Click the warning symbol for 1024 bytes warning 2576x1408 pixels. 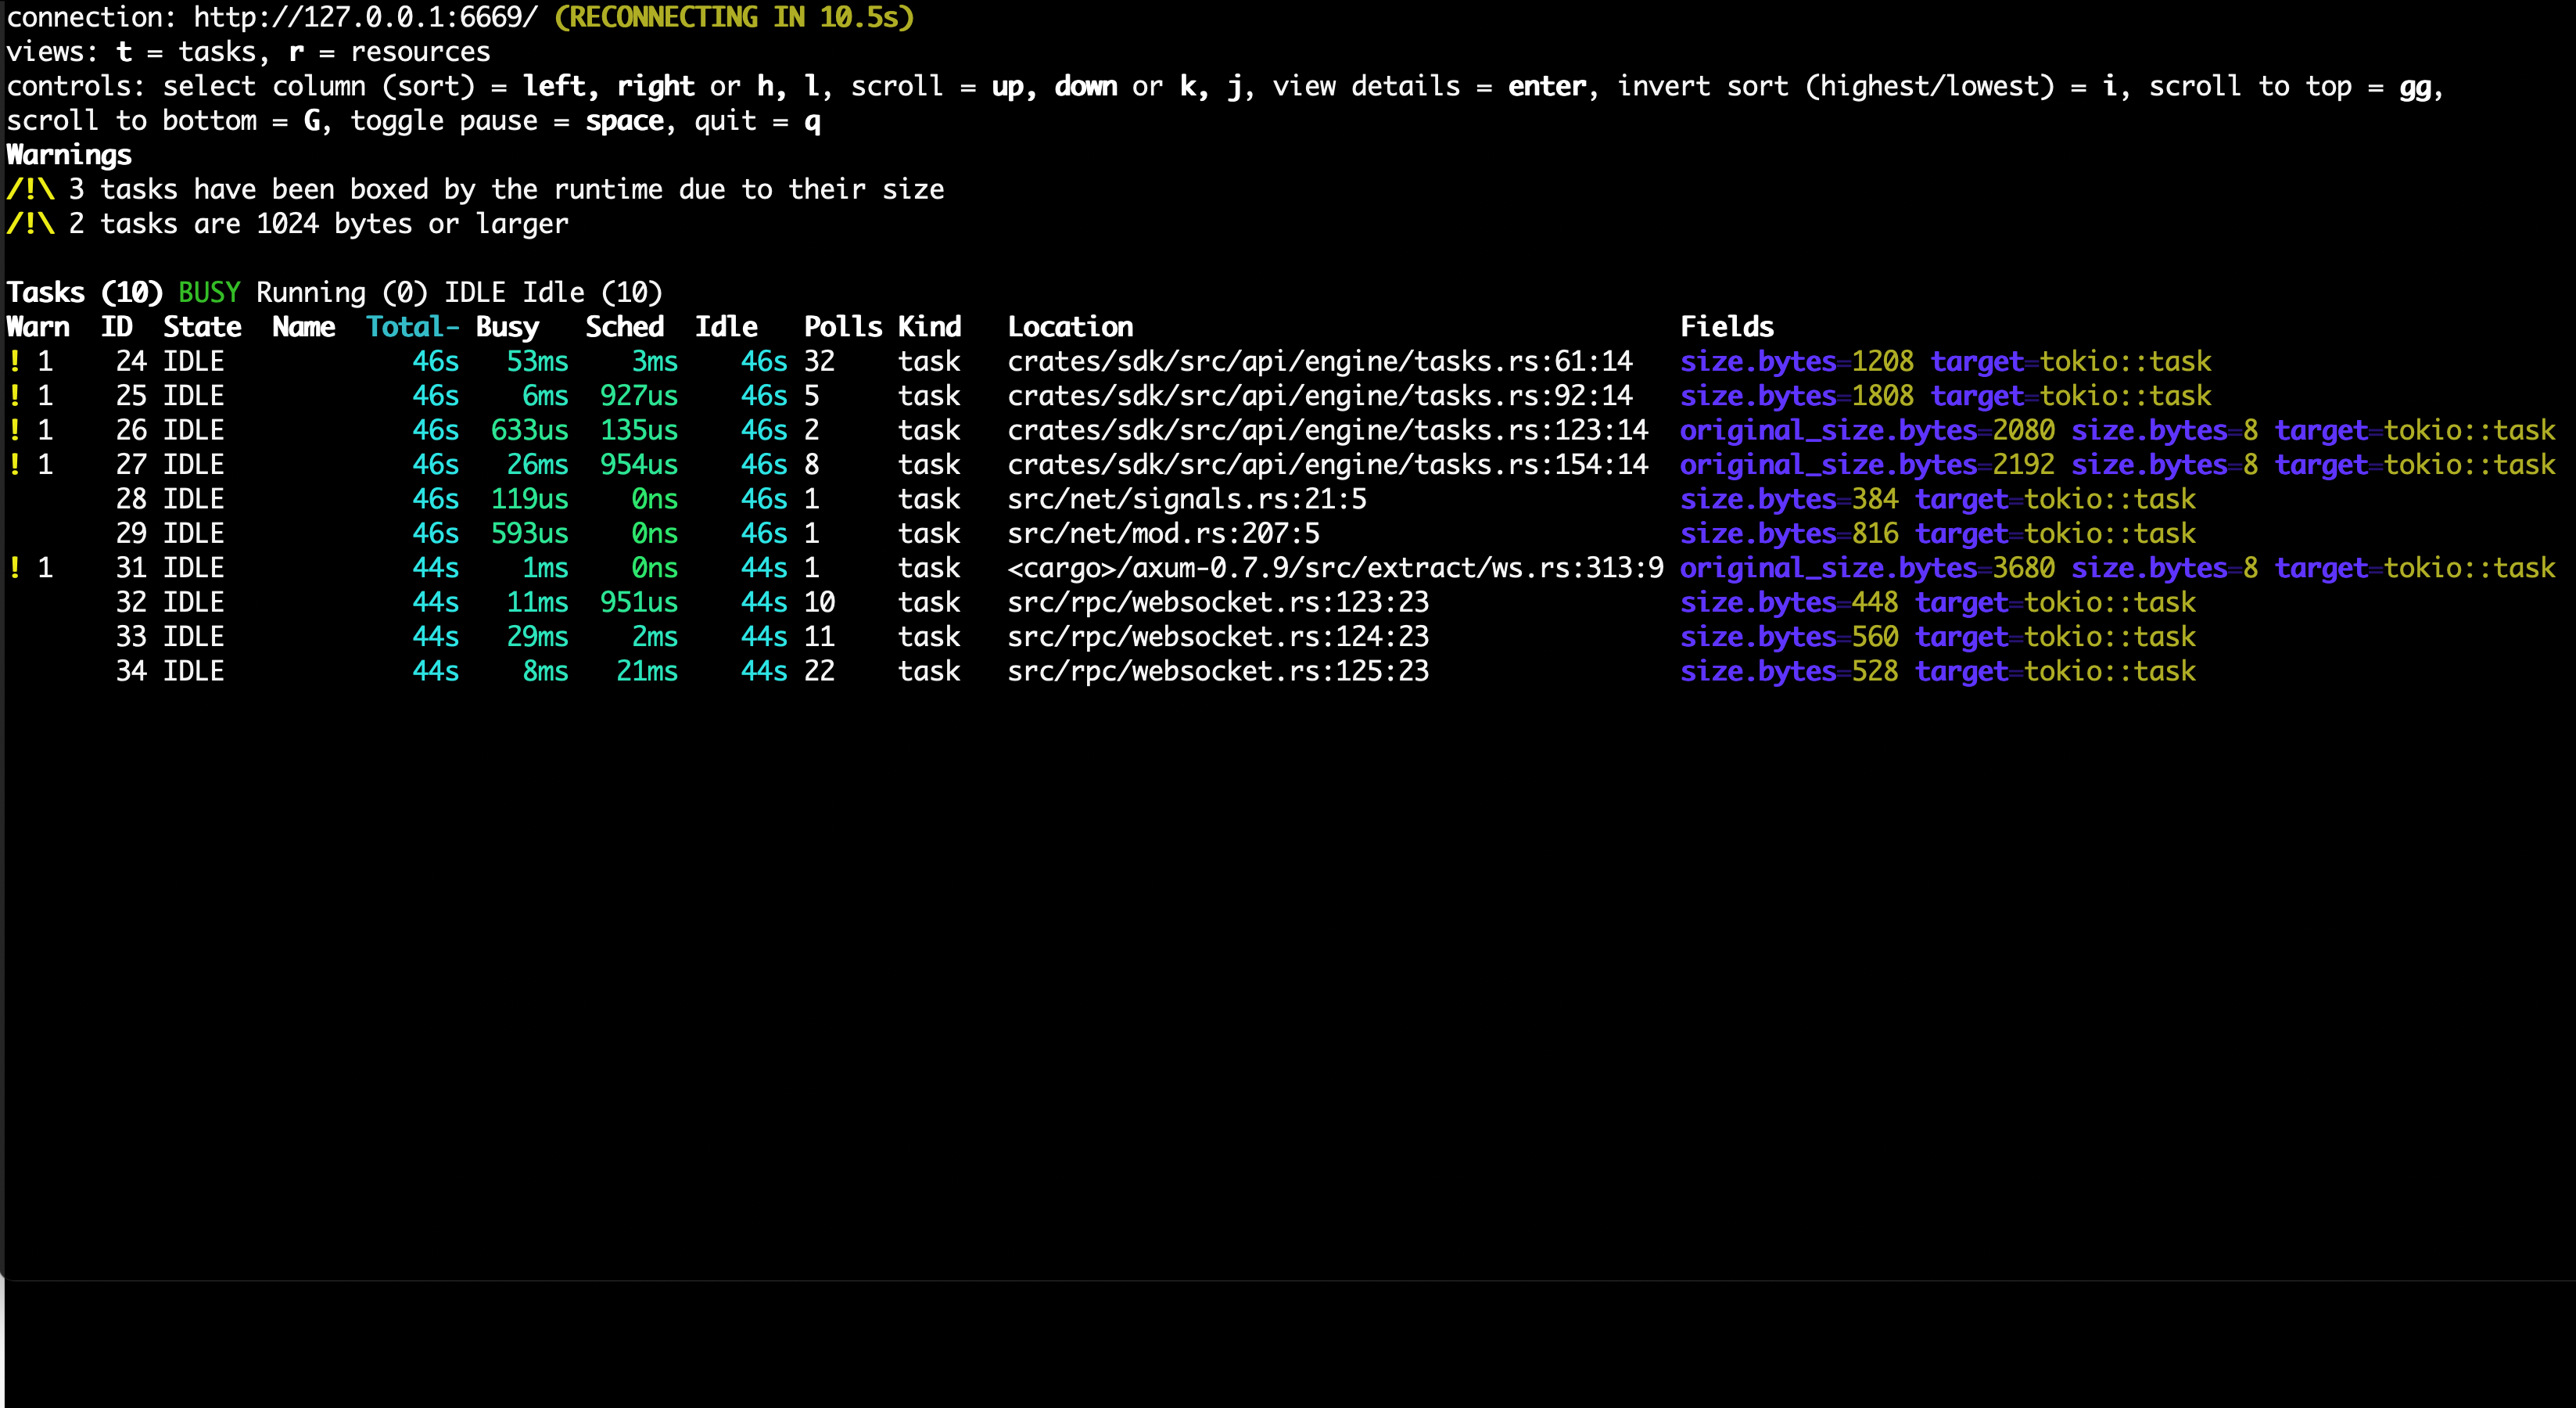[x=30, y=224]
